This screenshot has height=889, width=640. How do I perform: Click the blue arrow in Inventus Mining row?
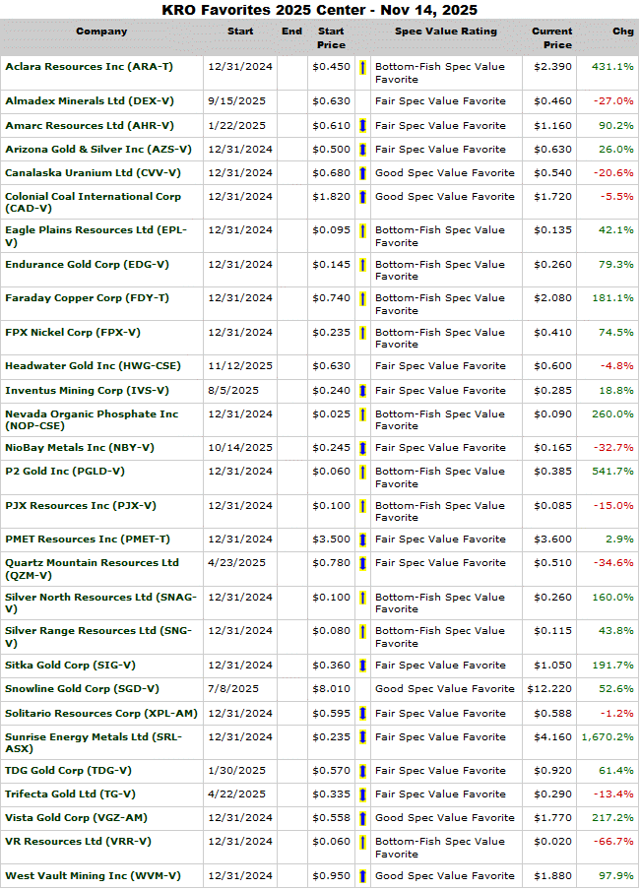362,391
